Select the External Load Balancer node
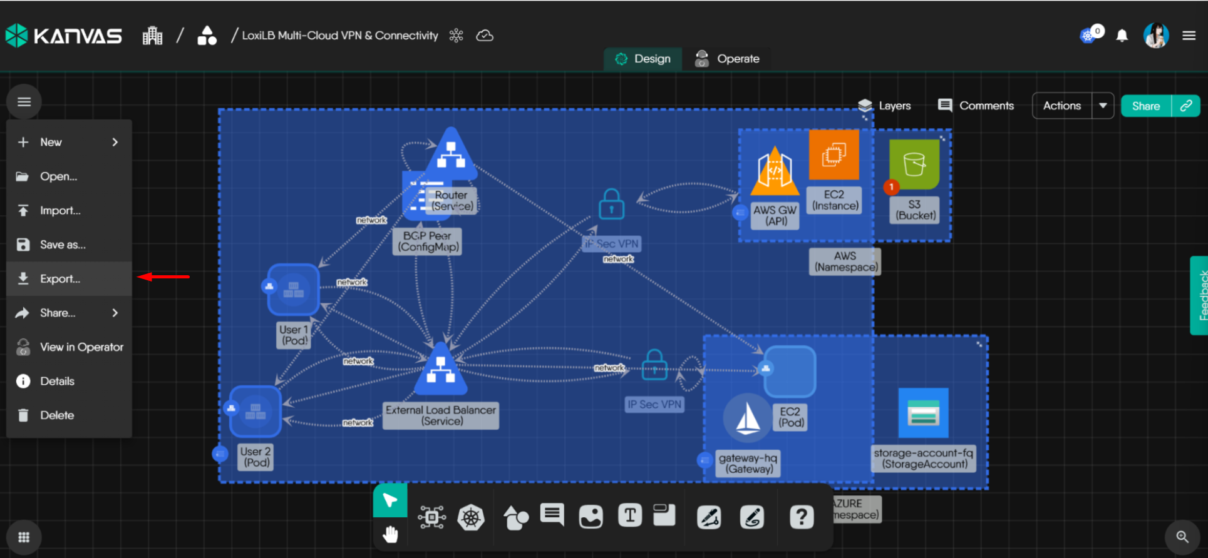 click(441, 369)
